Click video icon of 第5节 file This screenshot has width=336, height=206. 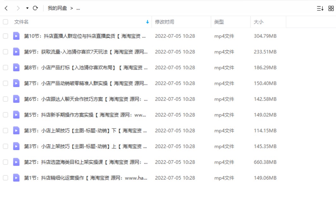click(16, 115)
